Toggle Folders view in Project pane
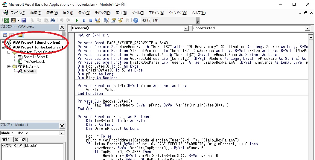The width and height of the screenshot is (315, 160). point(20,35)
